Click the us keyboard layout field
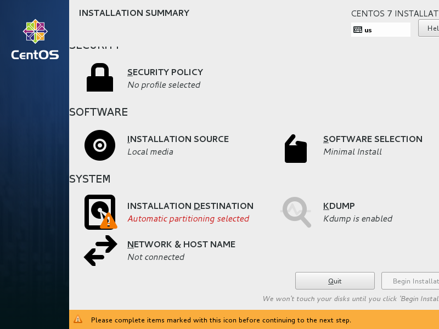 pyautogui.click(x=381, y=30)
